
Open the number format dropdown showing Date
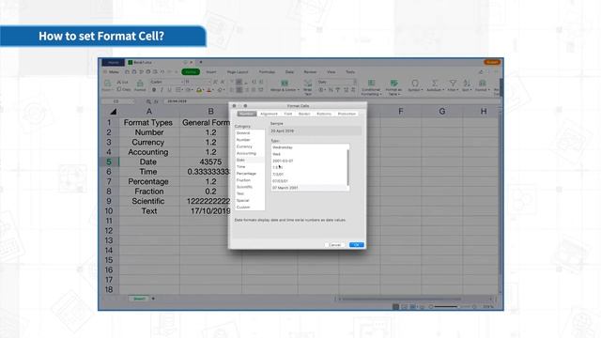point(336,82)
